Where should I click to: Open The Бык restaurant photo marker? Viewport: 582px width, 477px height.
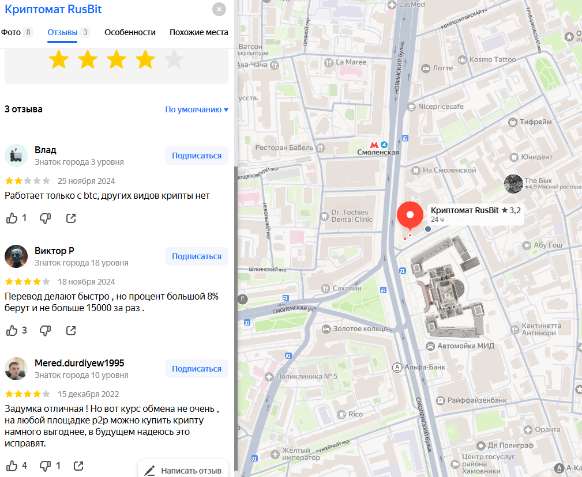tap(513, 184)
